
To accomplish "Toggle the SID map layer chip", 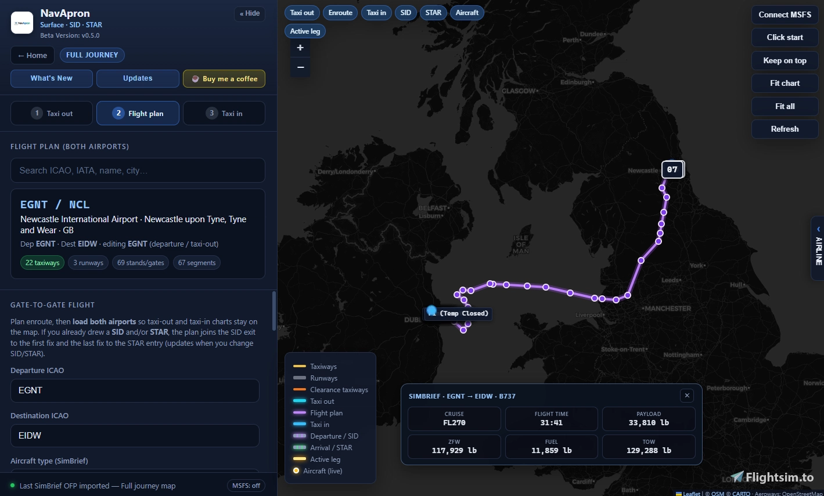I will point(406,13).
